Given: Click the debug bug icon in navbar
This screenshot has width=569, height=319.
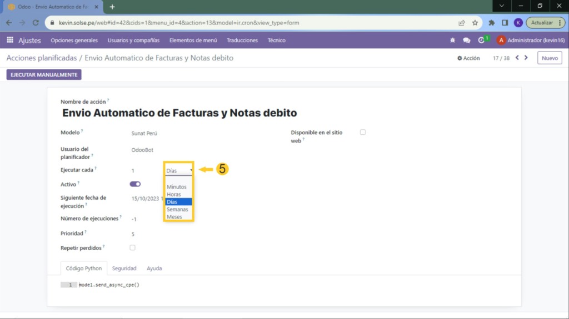Looking at the screenshot, I should 452,40.
